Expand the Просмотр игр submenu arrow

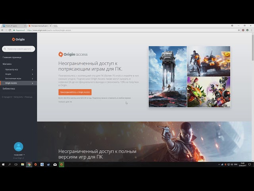point(33,70)
